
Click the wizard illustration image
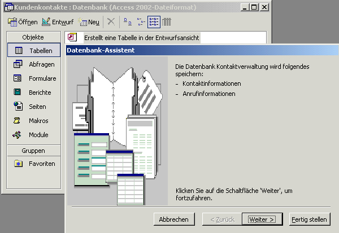click(118, 131)
